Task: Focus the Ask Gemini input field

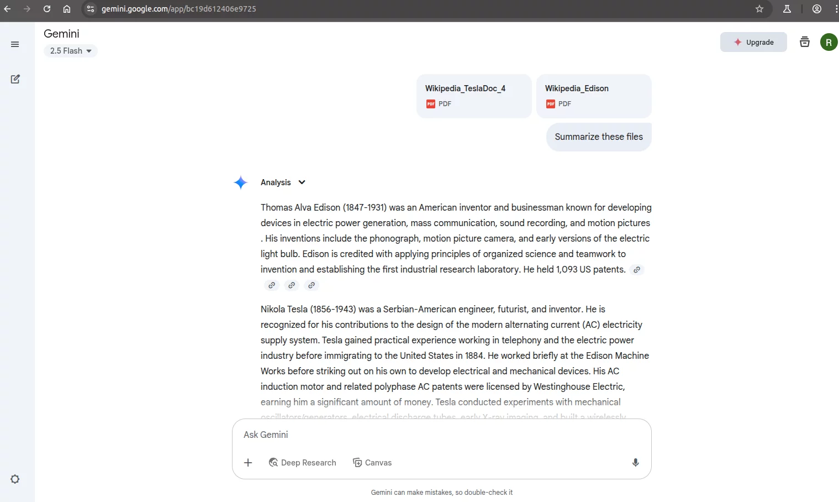Action: tap(441, 435)
